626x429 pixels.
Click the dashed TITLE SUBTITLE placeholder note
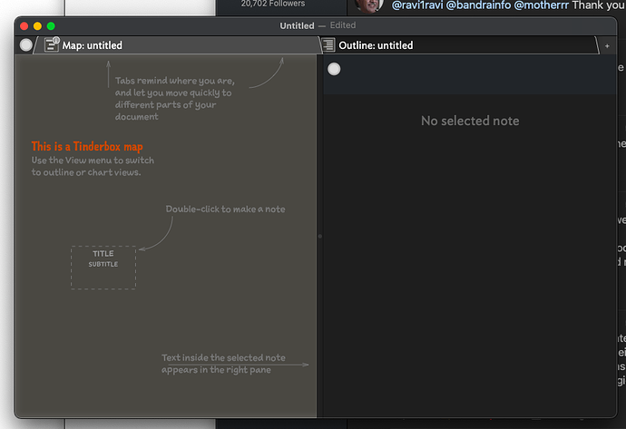[x=103, y=268]
